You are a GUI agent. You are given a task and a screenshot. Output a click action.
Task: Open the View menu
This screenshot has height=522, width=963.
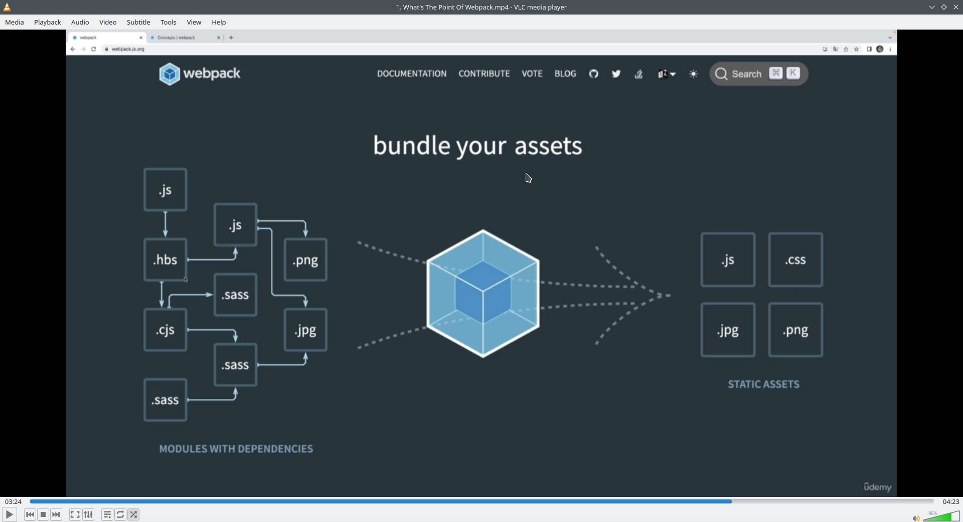(194, 22)
